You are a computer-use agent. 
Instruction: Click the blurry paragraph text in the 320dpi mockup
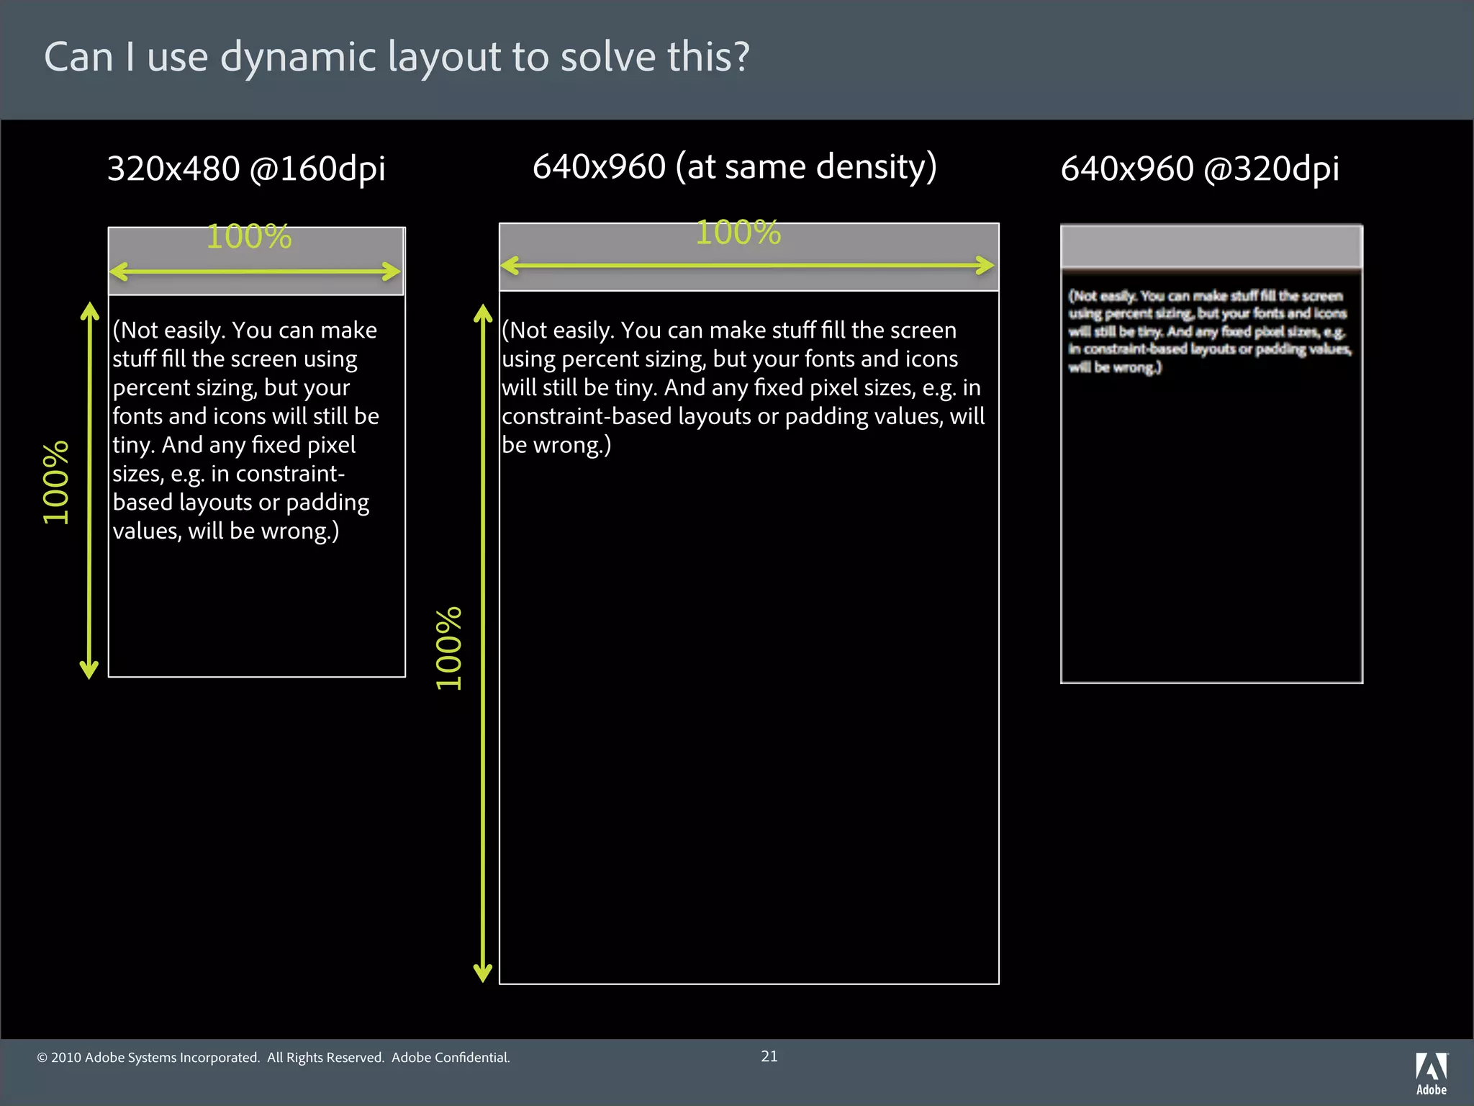point(1210,331)
